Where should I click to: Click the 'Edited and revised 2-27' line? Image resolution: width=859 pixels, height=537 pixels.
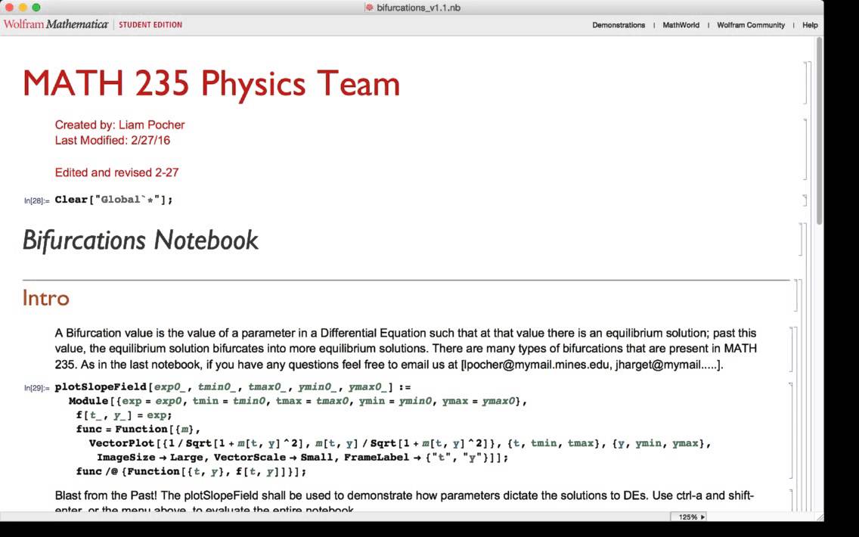tap(116, 172)
